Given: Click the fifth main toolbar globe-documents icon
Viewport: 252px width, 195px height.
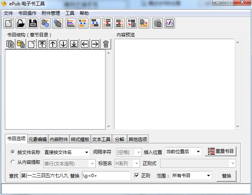Looking at the screenshot, I should click(x=57, y=23).
